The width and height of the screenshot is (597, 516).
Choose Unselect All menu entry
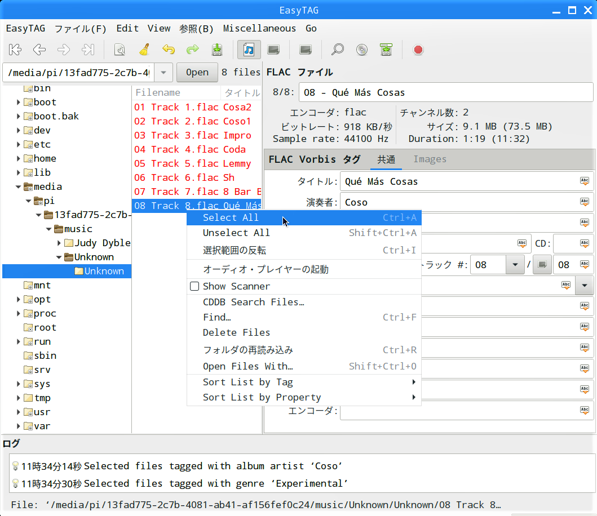pyautogui.click(x=304, y=233)
